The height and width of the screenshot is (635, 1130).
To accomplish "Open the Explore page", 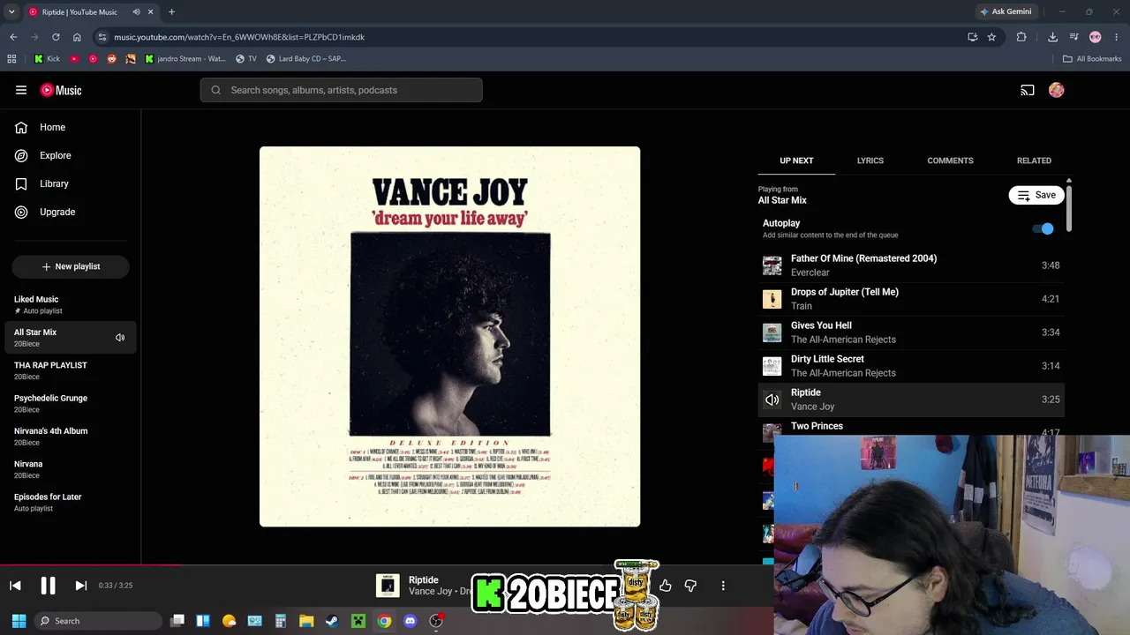I will click(71, 155).
